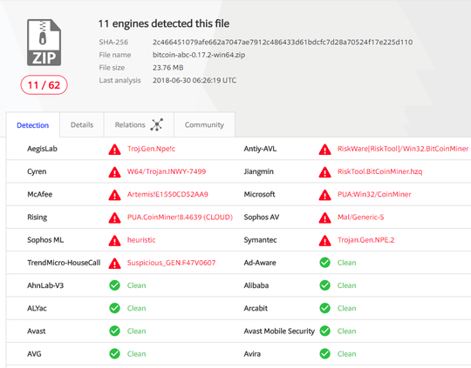
Task: Click the warning icon for Microsoft
Action: coord(325,195)
